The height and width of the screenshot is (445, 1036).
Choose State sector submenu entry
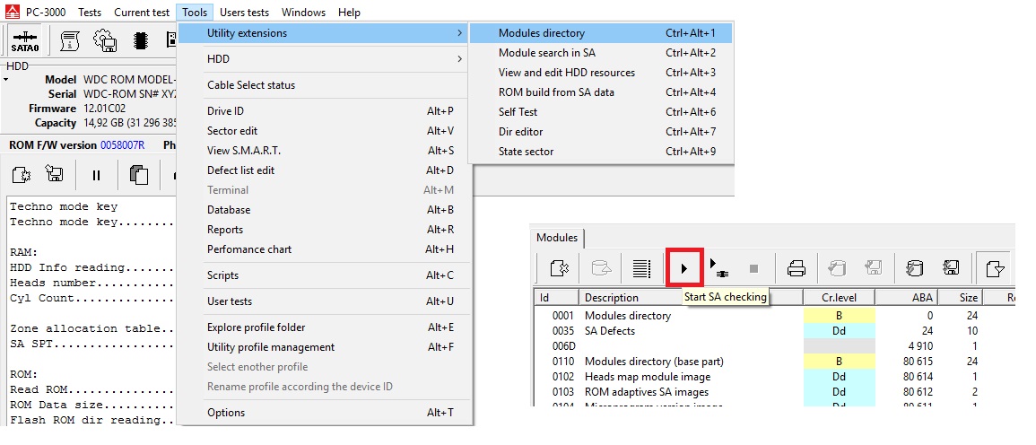(x=601, y=152)
